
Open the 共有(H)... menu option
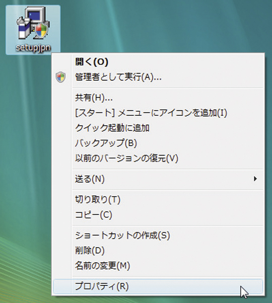(158, 98)
